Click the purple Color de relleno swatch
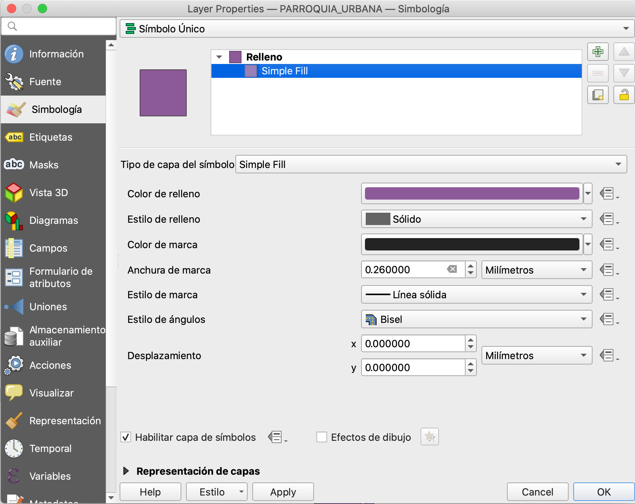This screenshot has height=504, width=635. click(x=471, y=193)
